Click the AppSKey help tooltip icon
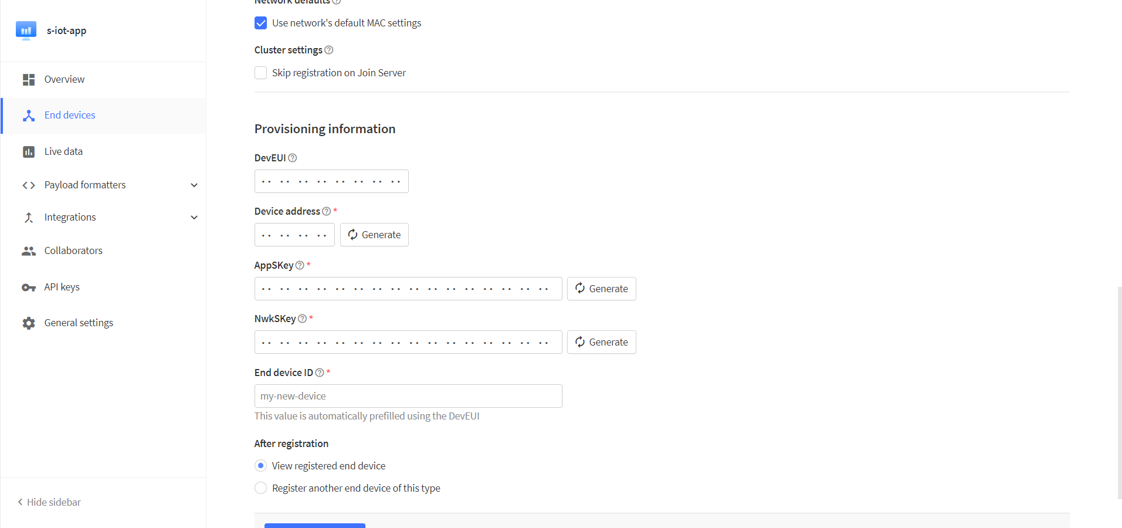Viewport: 1122px width, 528px height. 300,265
